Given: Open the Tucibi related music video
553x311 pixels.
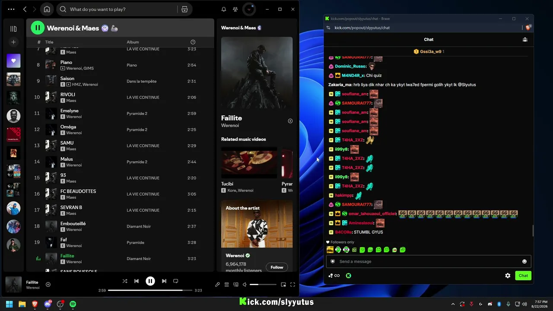Looking at the screenshot, I should click(x=249, y=162).
